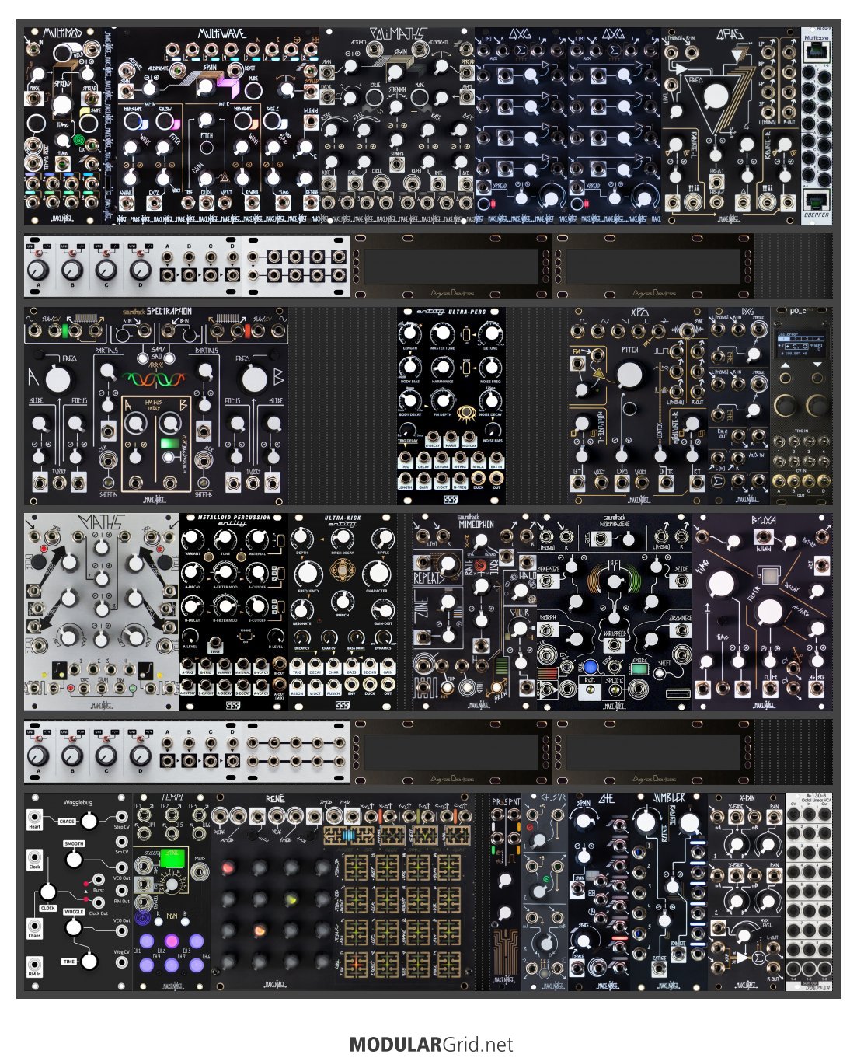Click the XPO PITCH knob
The image size is (864, 1061).
630,375
